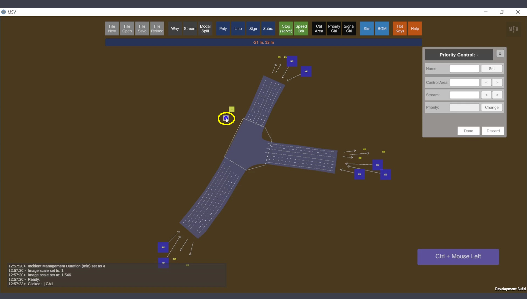Activate the Stop (serve) tool
This screenshot has height=299, width=527.
pos(286,29)
